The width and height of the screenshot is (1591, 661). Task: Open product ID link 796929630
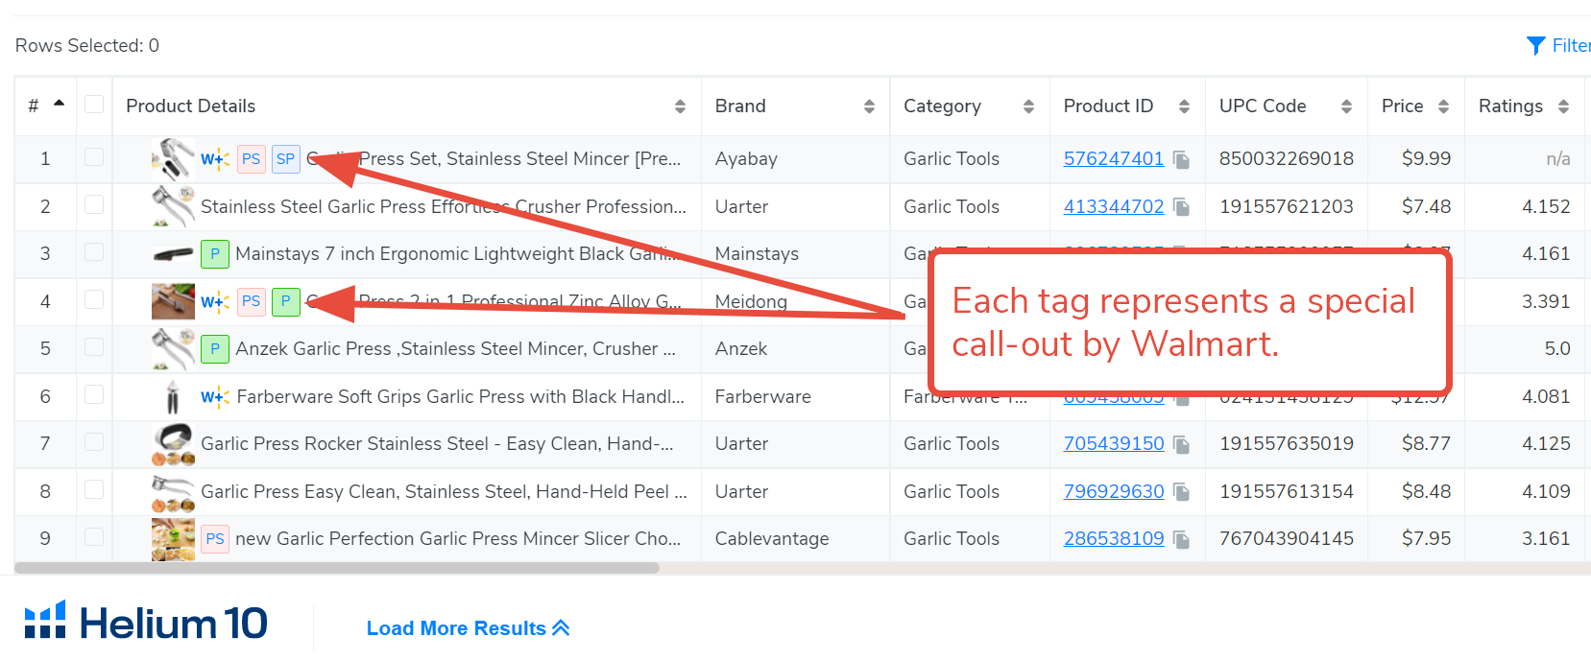(x=1114, y=491)
